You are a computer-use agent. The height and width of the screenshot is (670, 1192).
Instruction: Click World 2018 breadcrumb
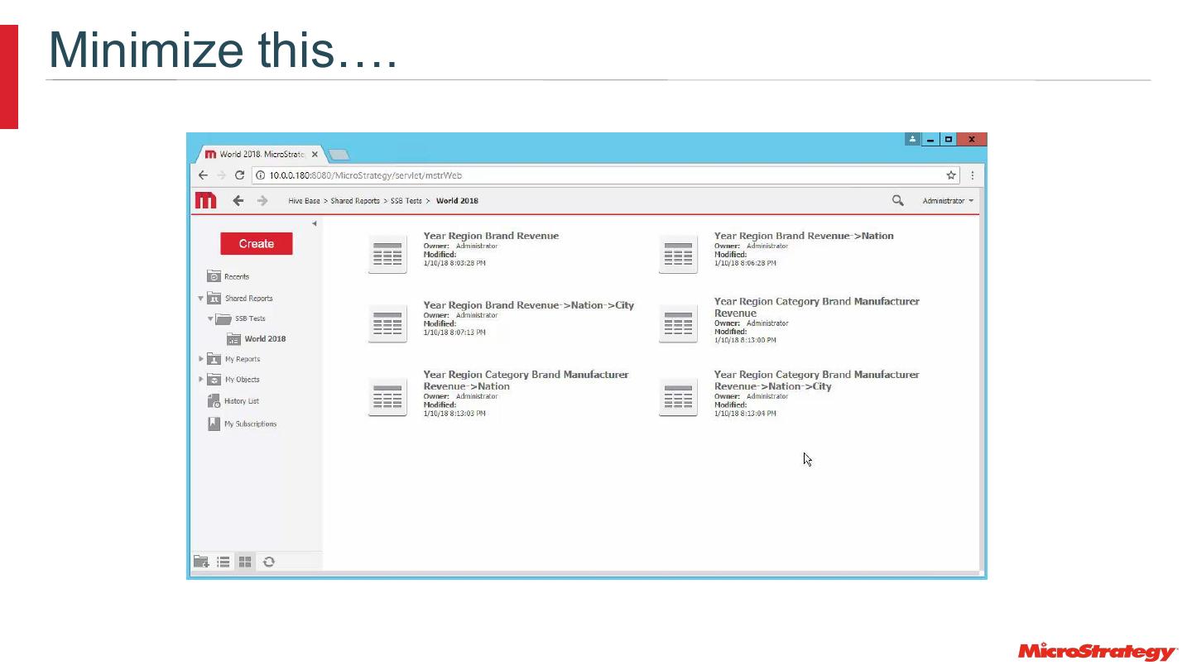click(457, 201)
